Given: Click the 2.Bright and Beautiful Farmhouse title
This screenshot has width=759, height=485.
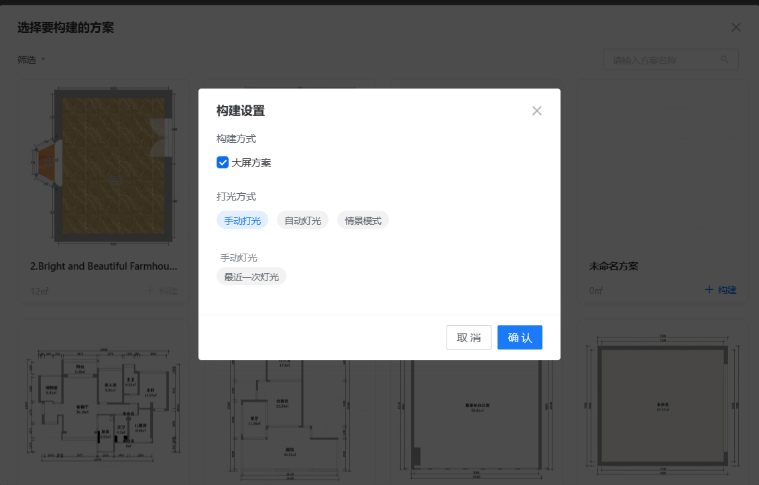Looking at the screenshot, I should click(x=104, y=266).
